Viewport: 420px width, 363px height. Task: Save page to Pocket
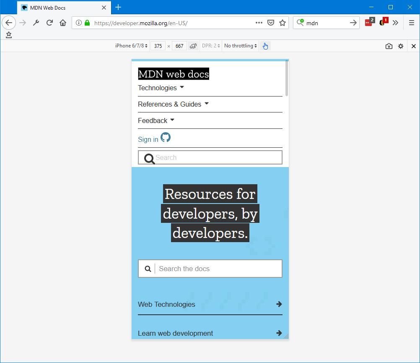[x=271, y=23]
